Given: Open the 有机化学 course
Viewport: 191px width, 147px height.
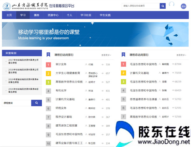Looking at the screenshot, I should [61, 90].
